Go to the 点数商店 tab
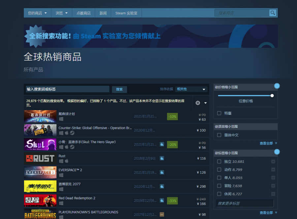This screenshot has height=219, width=297. (83, 13)
